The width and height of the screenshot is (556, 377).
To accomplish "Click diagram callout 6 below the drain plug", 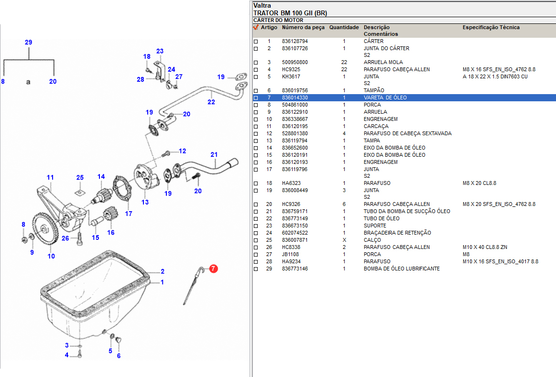I will (119, 356).
